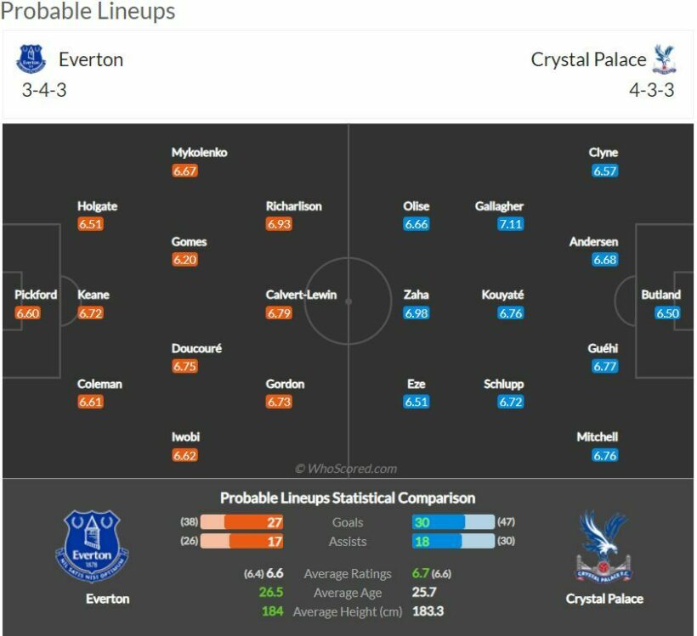
Task: Select Mykolenko's player name
Action: (x=200, y=153)
